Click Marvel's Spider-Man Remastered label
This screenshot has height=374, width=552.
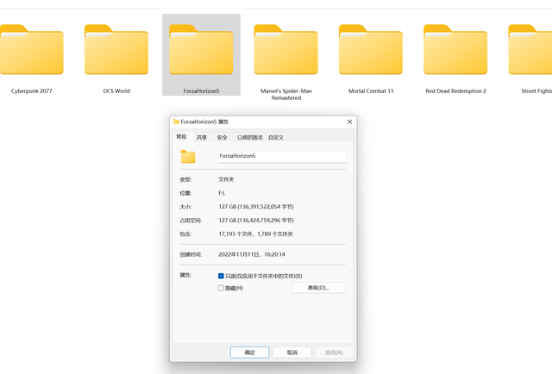(x=286, y=94)
